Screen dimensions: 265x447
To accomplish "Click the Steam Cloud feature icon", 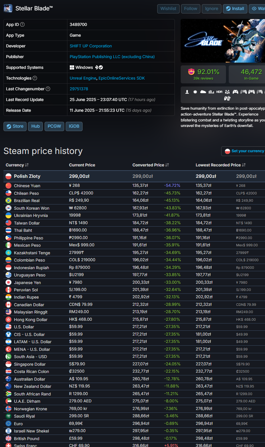I will click(x=203, y=92).
